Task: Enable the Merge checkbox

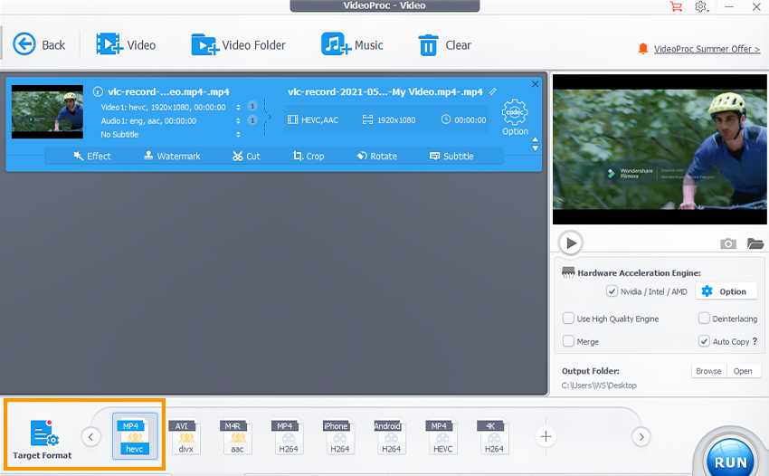Action: (x=568, y=341)
